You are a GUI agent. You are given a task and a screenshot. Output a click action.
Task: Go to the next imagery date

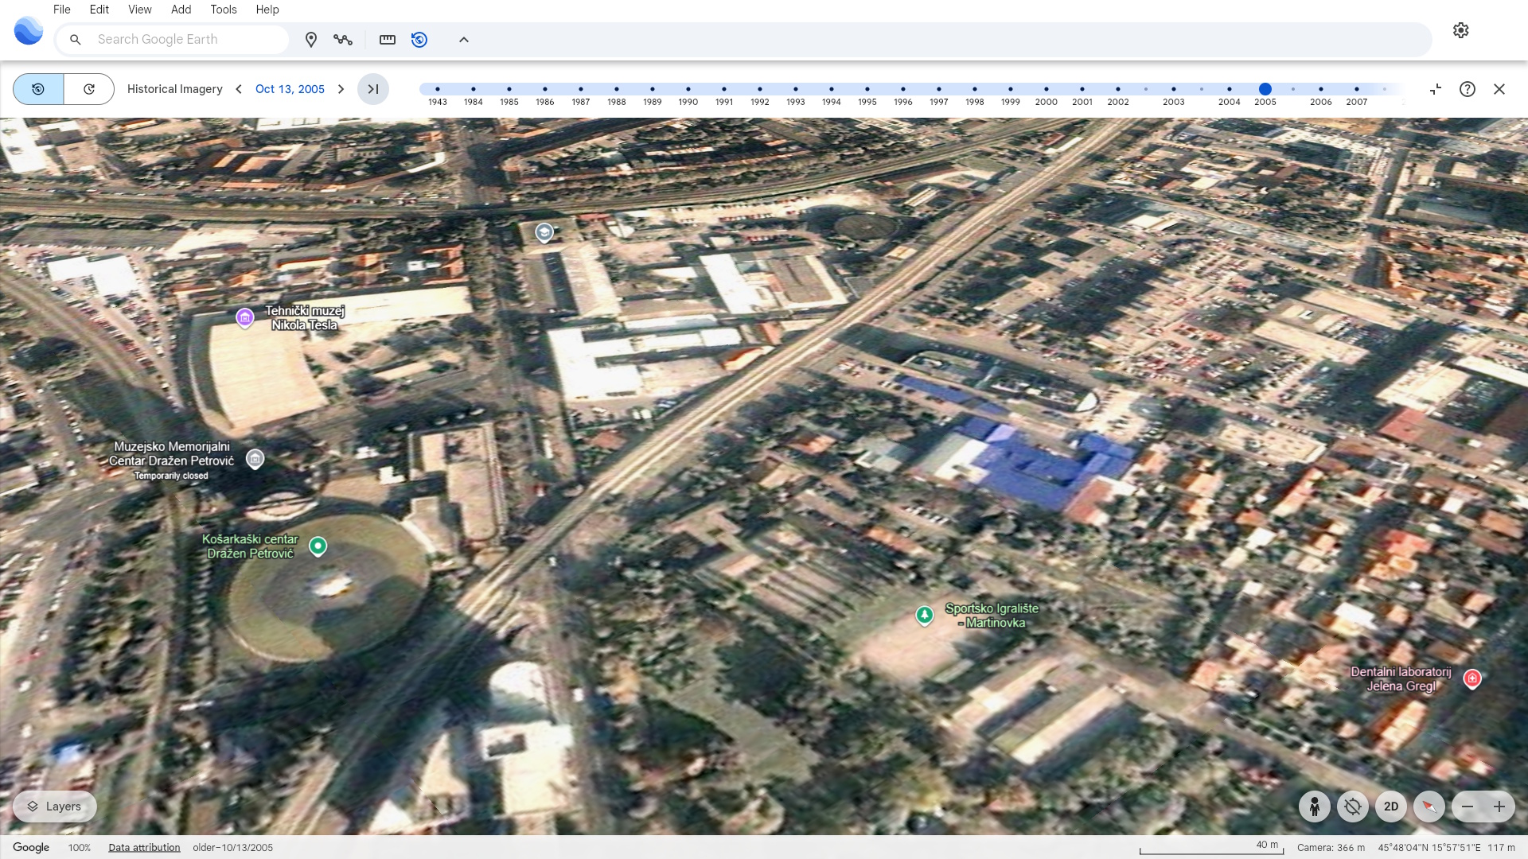[x=341, y=89]
